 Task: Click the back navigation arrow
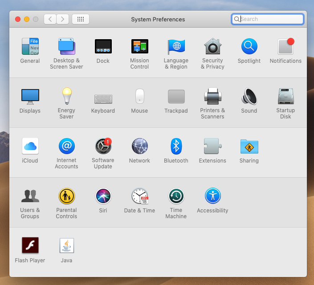50,19
